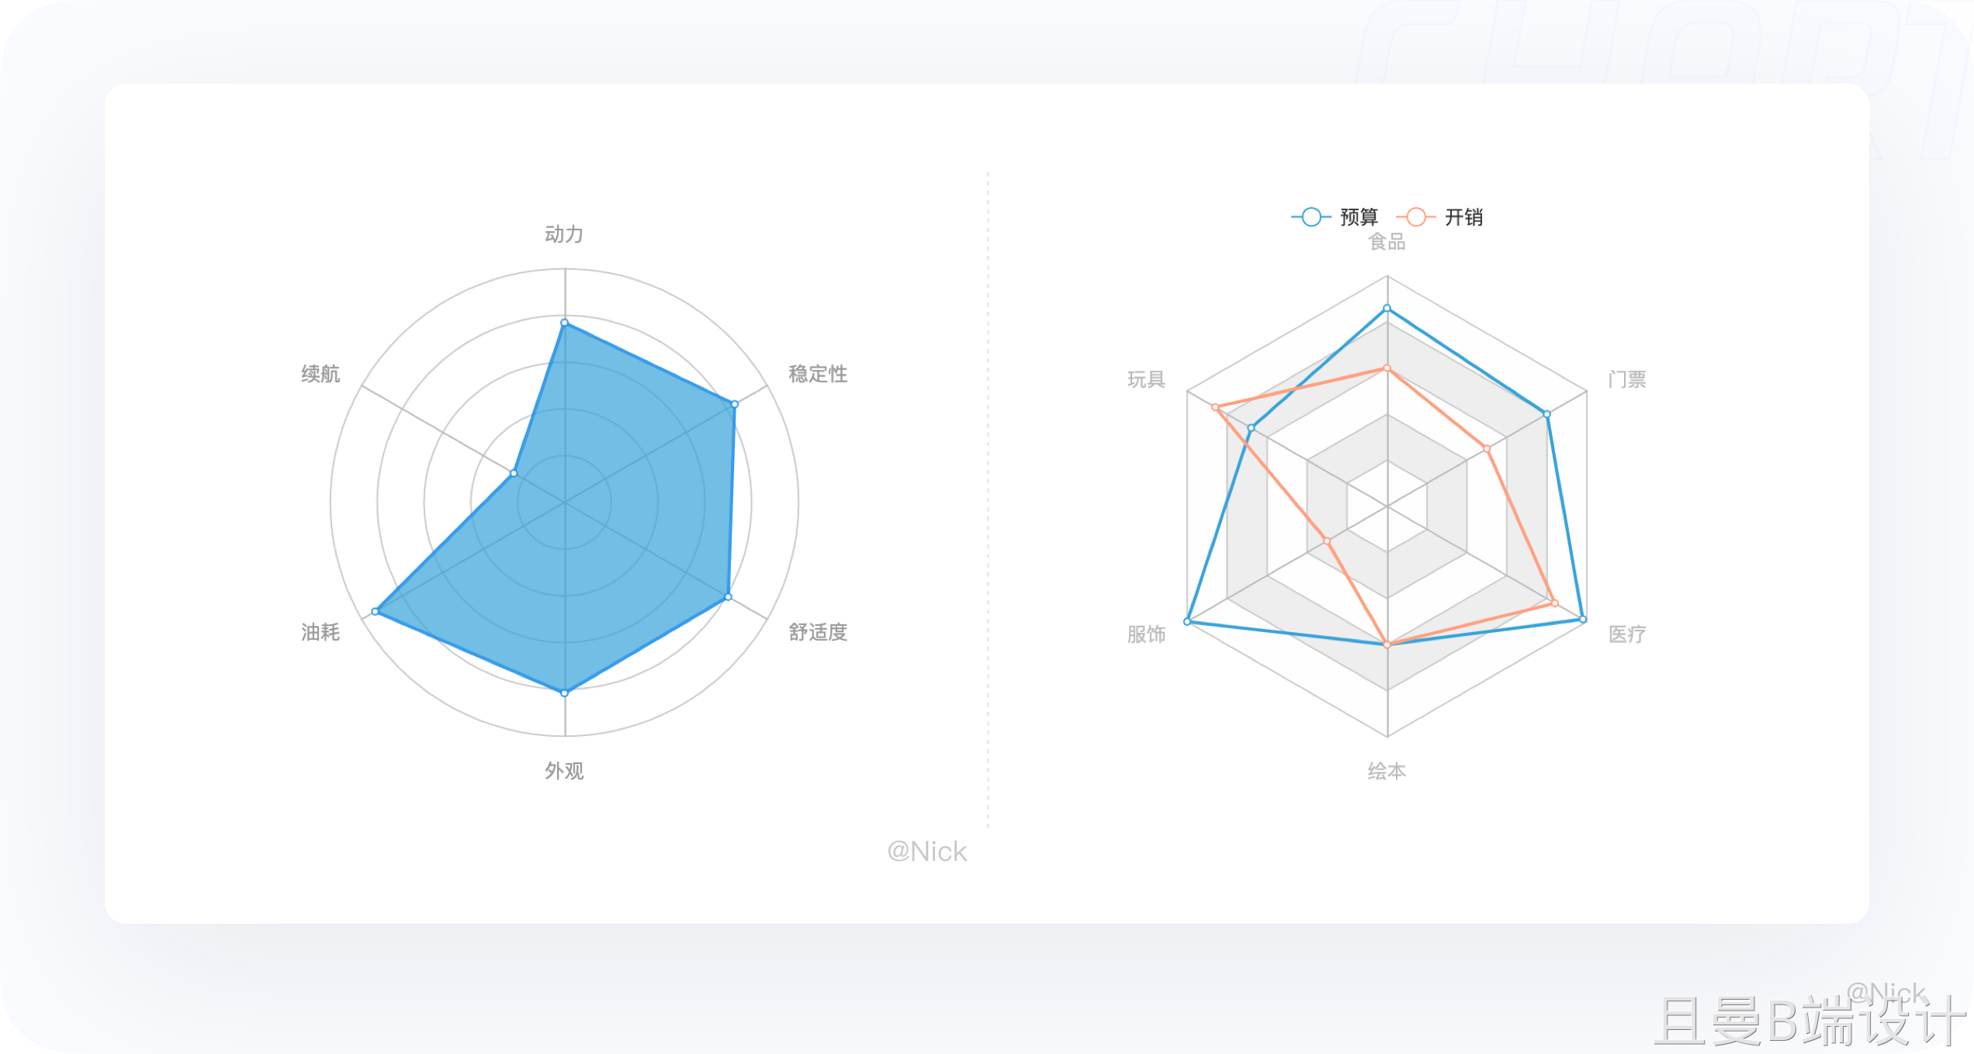Select the 动力 data point on blue radar
This screenshot has width=1974, height=1054.
pyautogui.click(x=564, y=323)
